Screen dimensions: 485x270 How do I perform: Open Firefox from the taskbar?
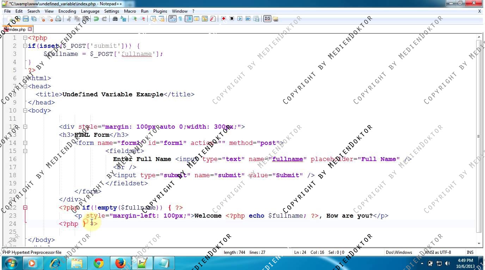(x=120, y=263)
